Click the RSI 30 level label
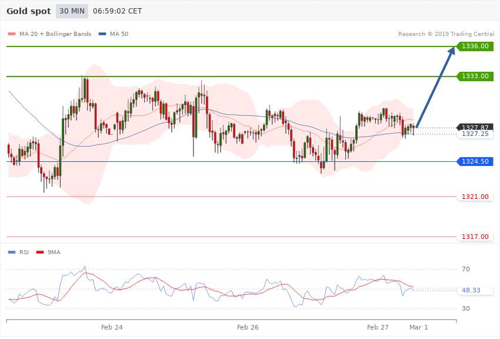This screenshot has width=500, height=339. click(x=465, y=309)
